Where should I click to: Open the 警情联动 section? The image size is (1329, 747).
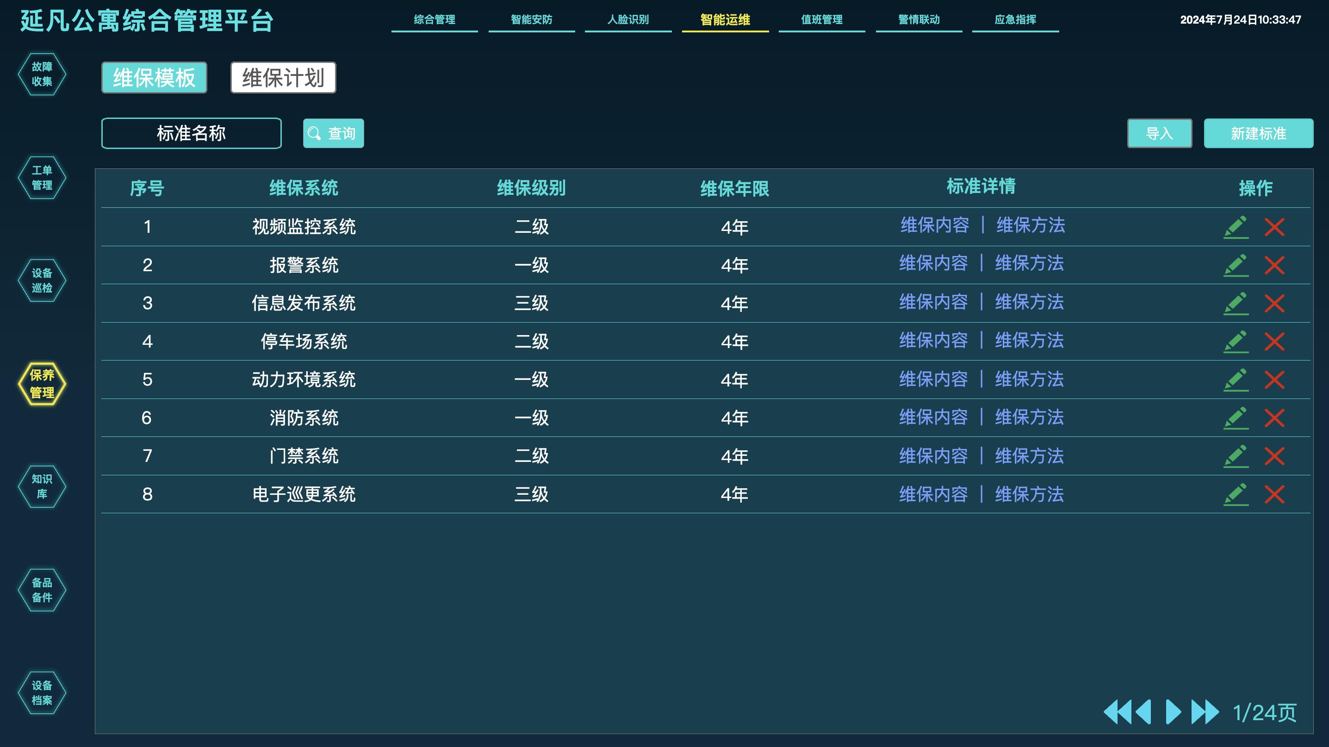click(919, 20)
